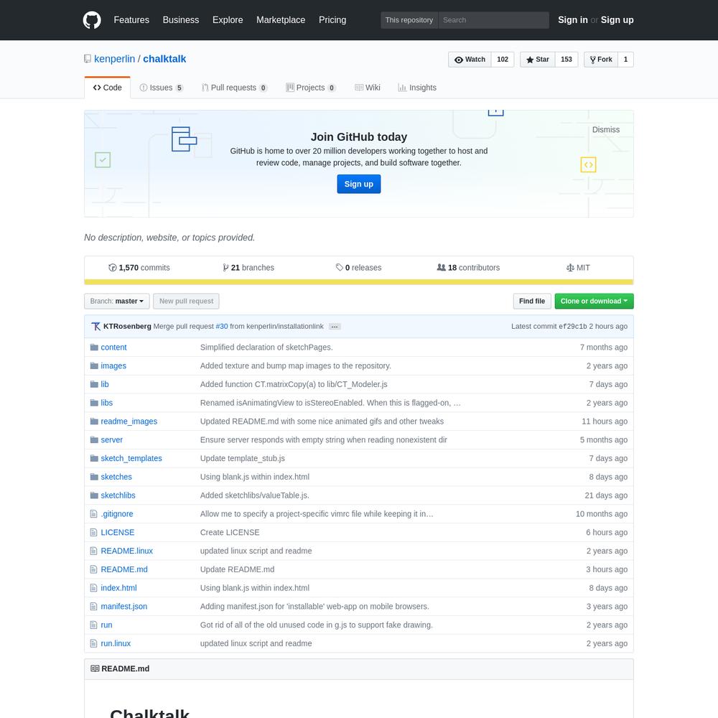This screenshot has height=718, width=718.
Task: Open the fork count 1
Action: click(625, 60)
